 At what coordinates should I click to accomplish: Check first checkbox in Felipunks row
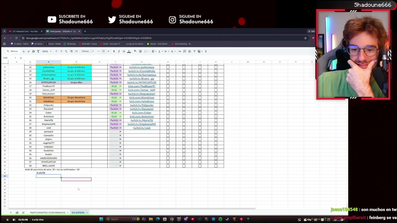pos(168,105)
